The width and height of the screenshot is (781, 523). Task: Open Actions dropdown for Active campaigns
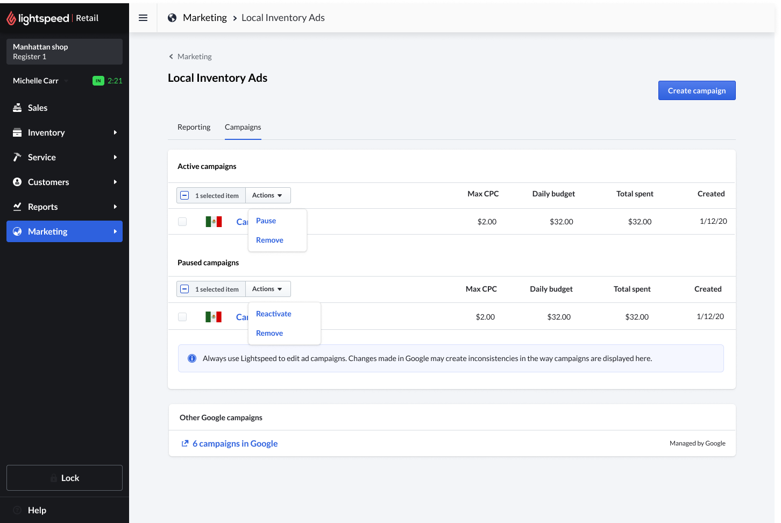coord(268,195)
